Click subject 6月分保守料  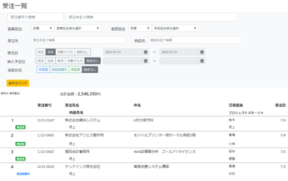(144, 120)
